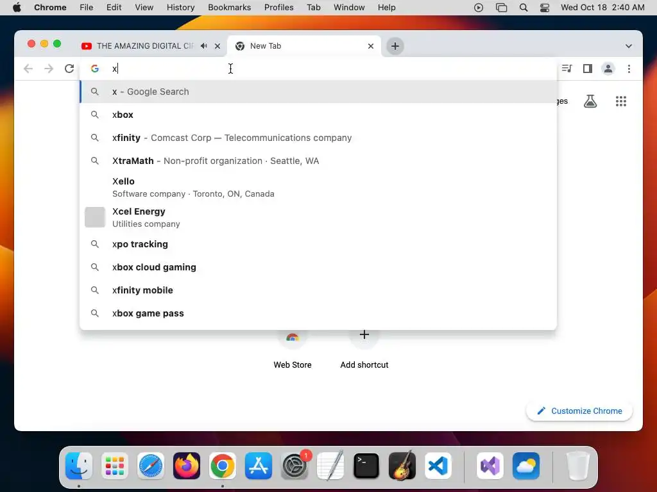Open Spotlight search in menu bar
The height and width of the screenshot is (492, 657).
524,8
